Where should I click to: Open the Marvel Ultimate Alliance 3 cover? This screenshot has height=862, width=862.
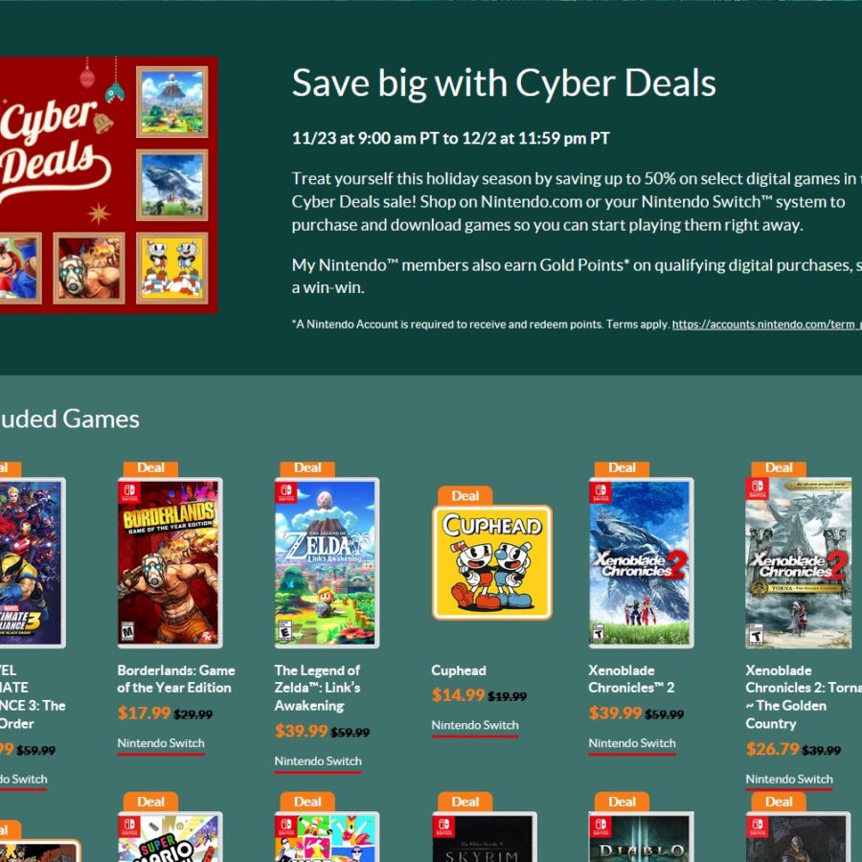pos(31,562)
